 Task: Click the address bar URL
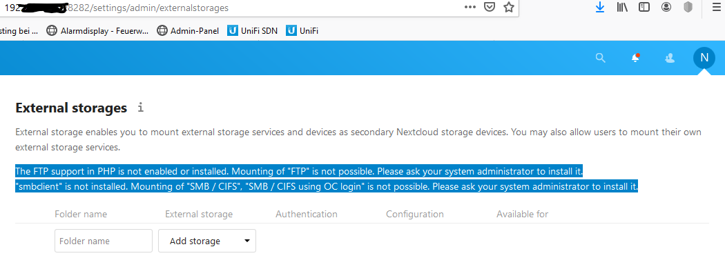[x=115, y=8]
